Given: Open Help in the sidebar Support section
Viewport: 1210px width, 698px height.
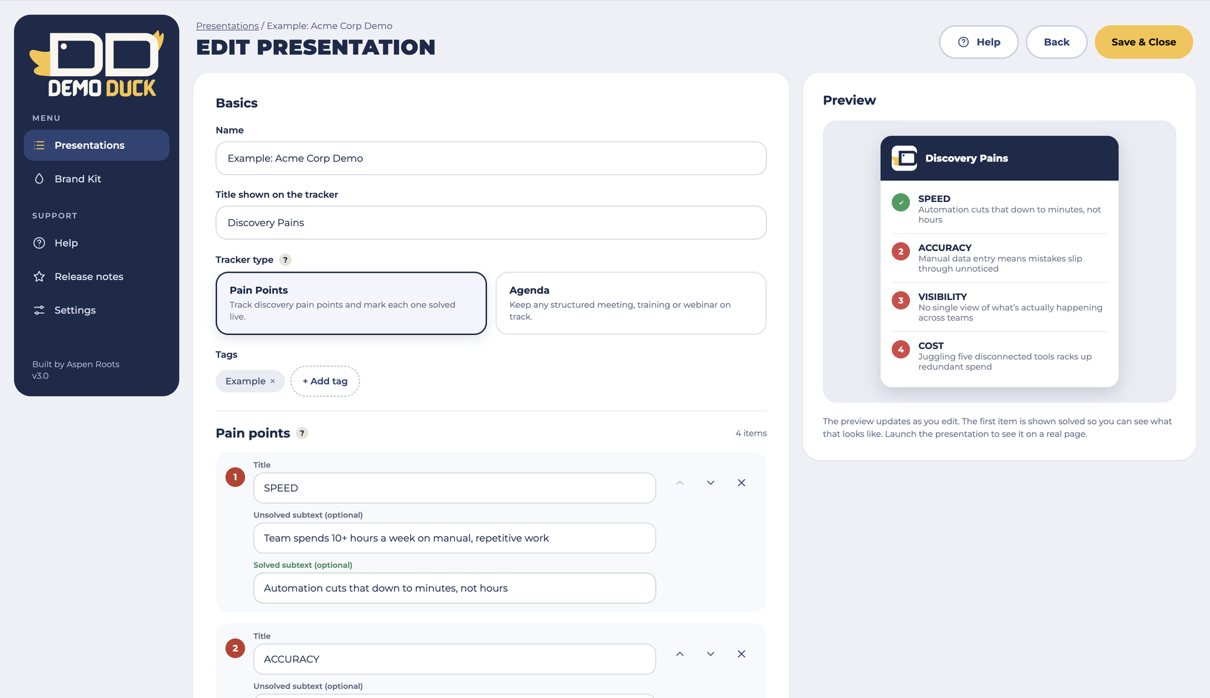Looking at the screenshot, I should [x=97, y=243].
